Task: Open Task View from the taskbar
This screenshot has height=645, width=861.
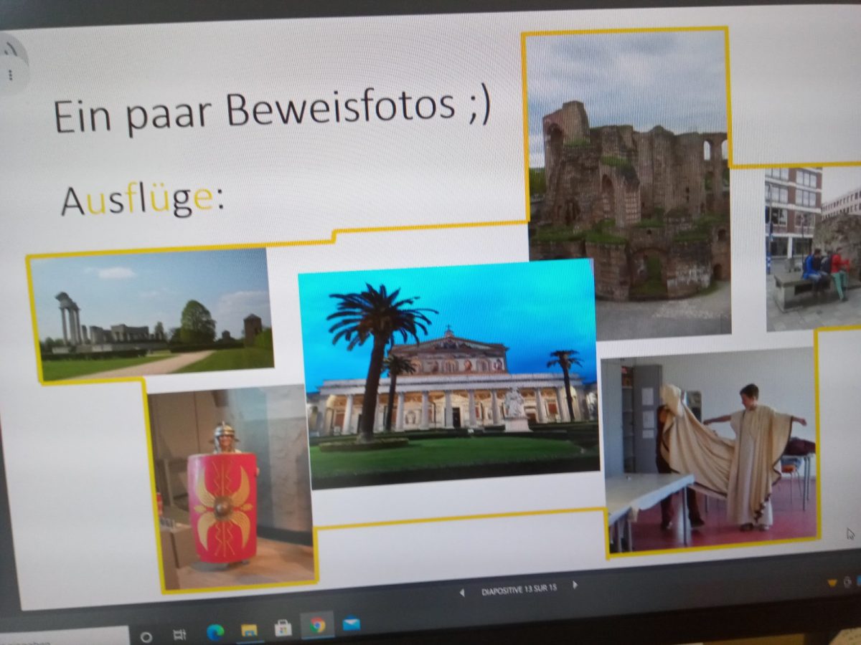Action: pos(179,635)
